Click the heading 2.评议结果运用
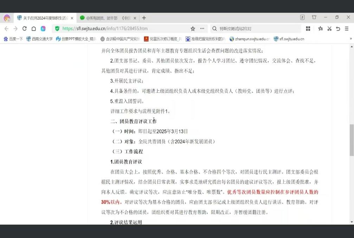Screen dimensions: 354x238 [126, 222]
